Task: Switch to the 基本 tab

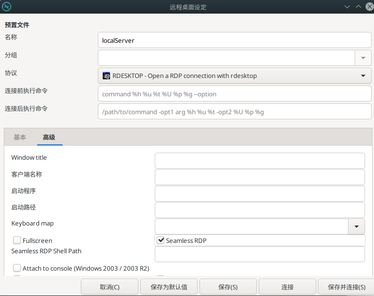Action: pyautogui.click(x=20, y=137)
